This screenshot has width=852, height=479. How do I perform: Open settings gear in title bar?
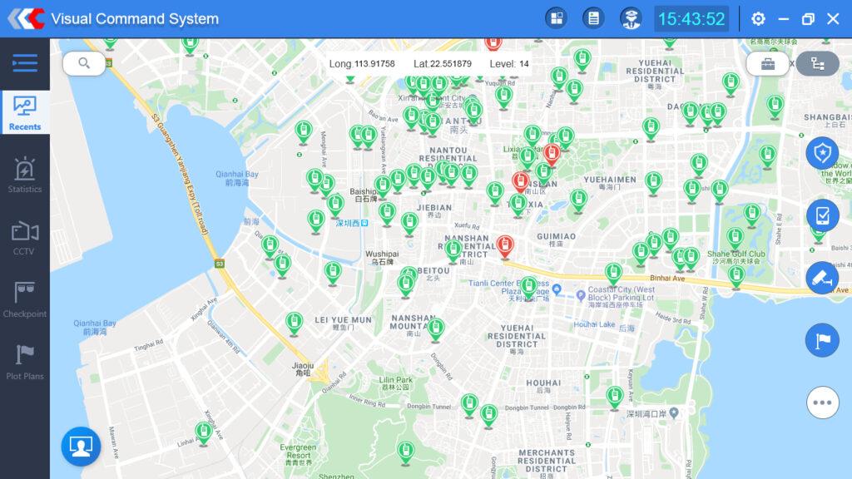pos(758,18)
